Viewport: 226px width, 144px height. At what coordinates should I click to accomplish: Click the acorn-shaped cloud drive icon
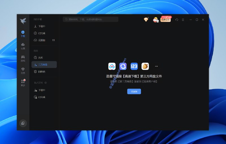click(145, 66)
